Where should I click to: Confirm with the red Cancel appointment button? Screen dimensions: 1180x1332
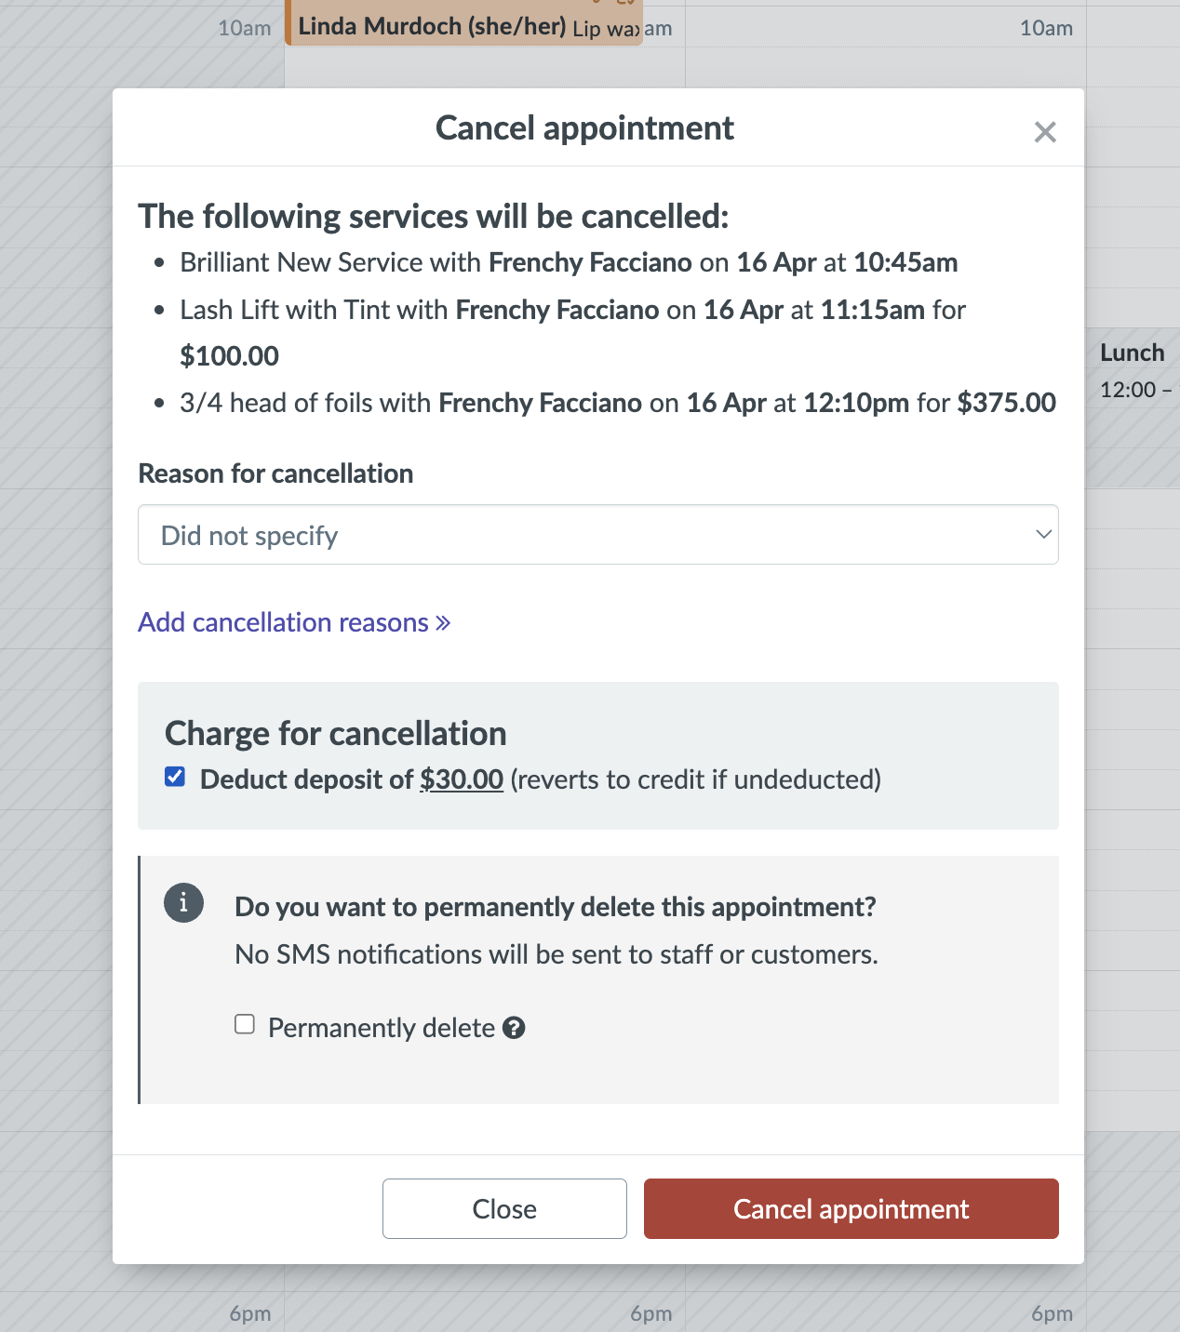click(x=851, y=1208)
